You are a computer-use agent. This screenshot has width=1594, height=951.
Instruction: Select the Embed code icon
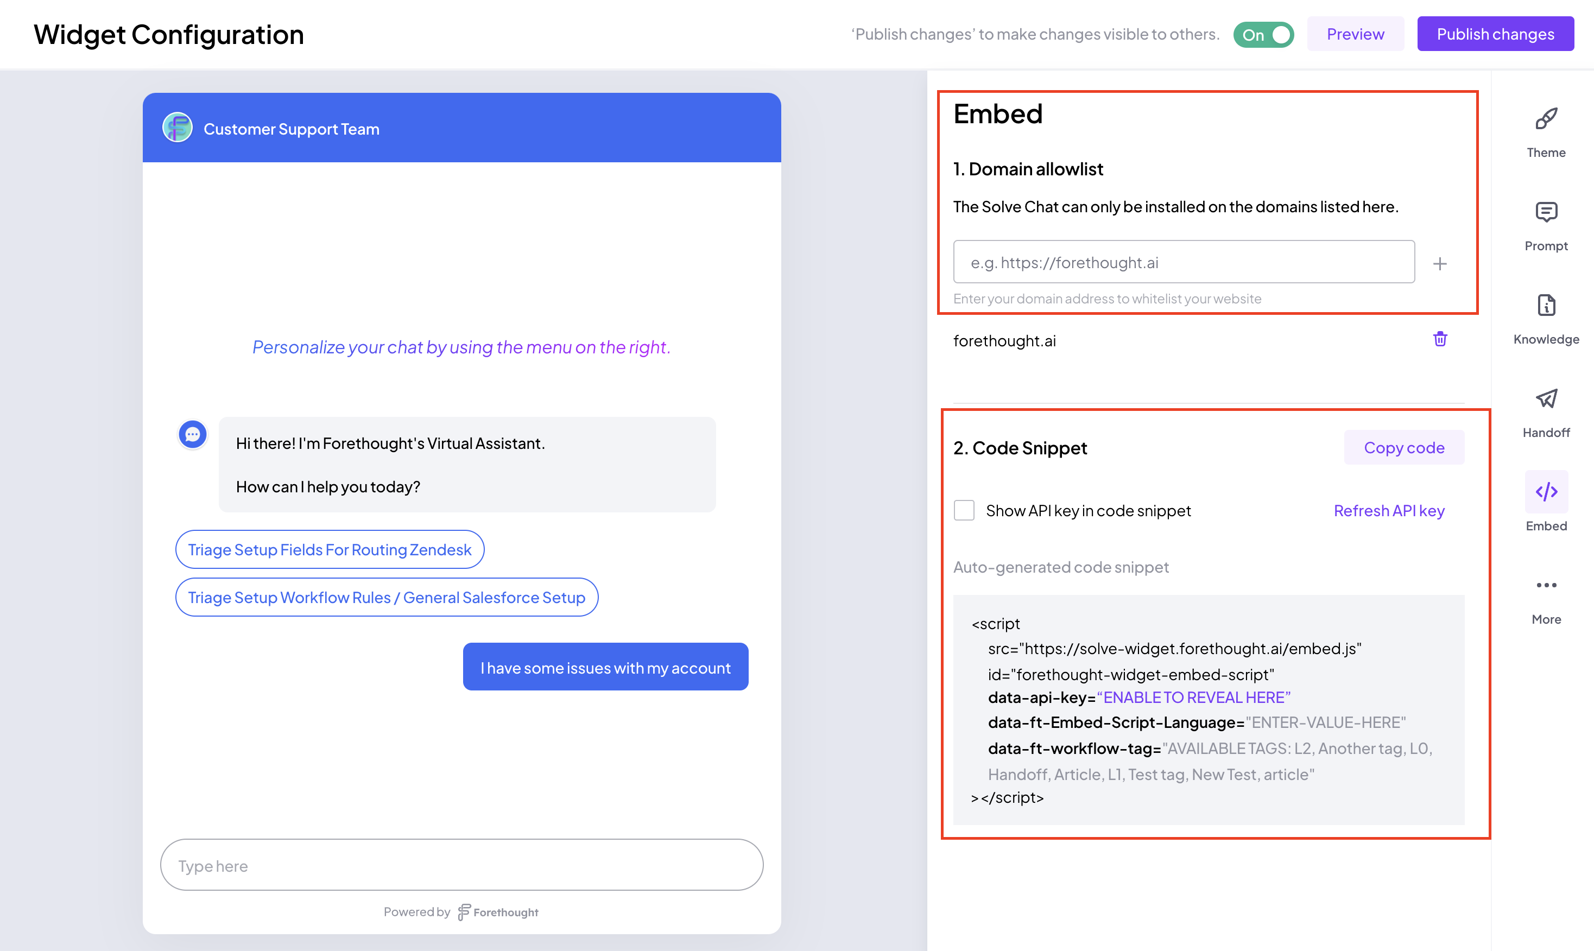pyautogui.click(x=1546, y=492)
